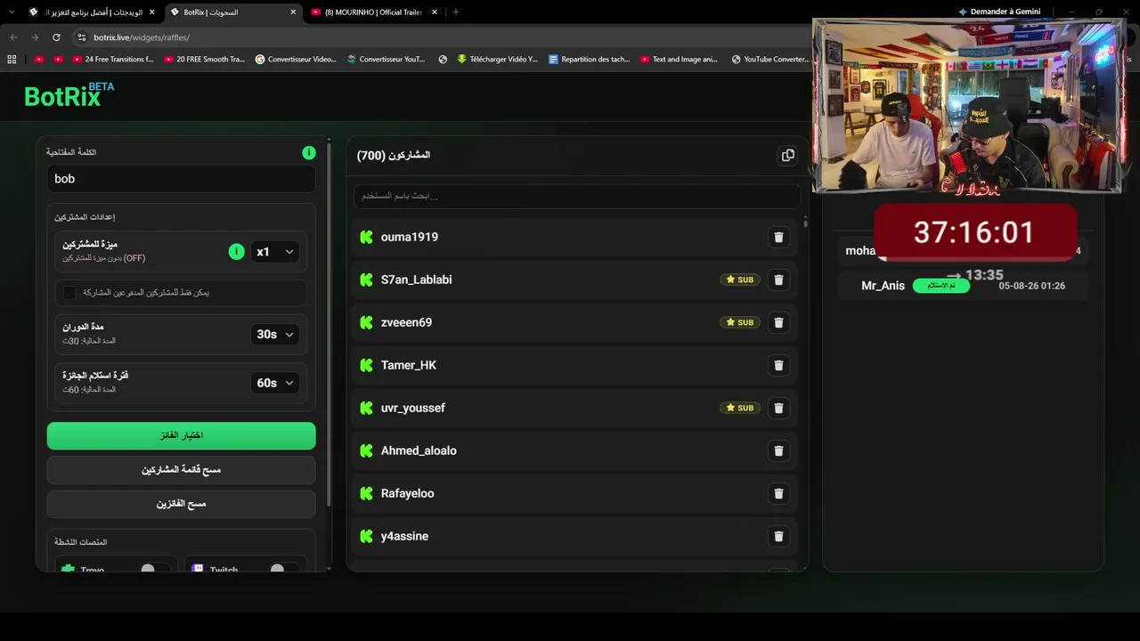This screenshot has width=1140, height=641.
Task: Click the username y4assine
Action: pyautogui.click(x=404, y=536)
